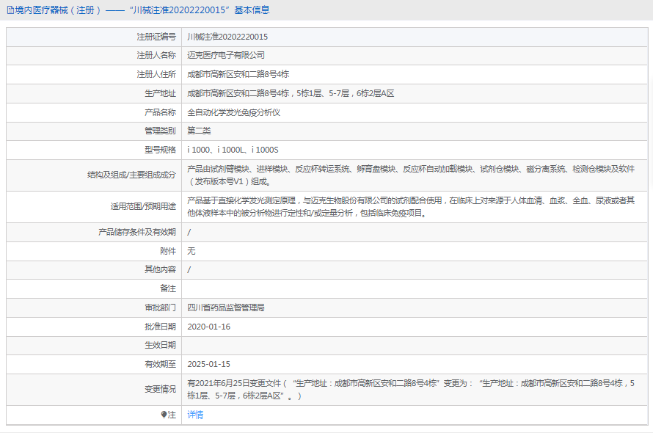Select the 型号规格 label

(161, 150)
